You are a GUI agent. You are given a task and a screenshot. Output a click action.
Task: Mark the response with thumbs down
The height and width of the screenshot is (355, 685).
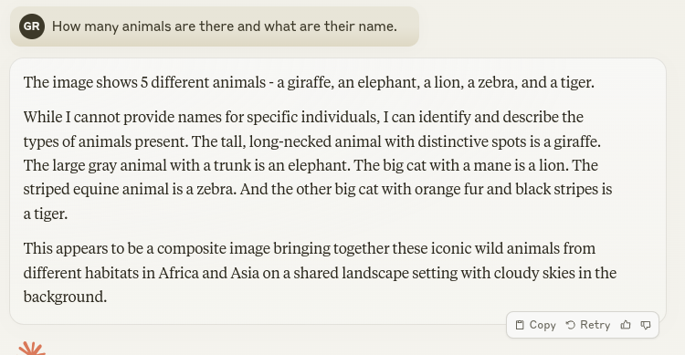[x=646, y=325]
